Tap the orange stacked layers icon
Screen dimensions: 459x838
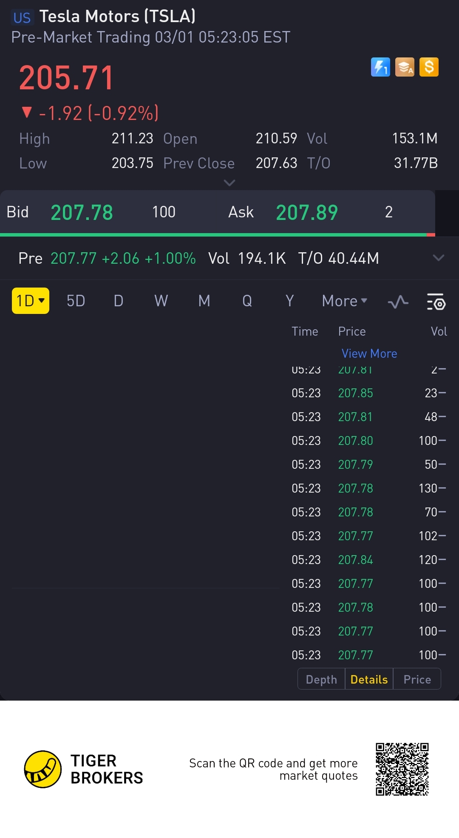(x=405, y=67)
